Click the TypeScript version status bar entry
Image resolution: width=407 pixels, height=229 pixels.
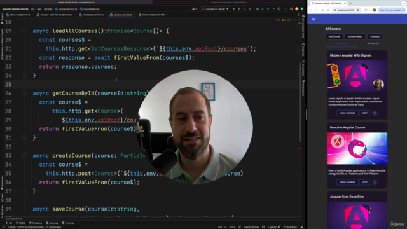pyautogui.click(x=251, y=227)
